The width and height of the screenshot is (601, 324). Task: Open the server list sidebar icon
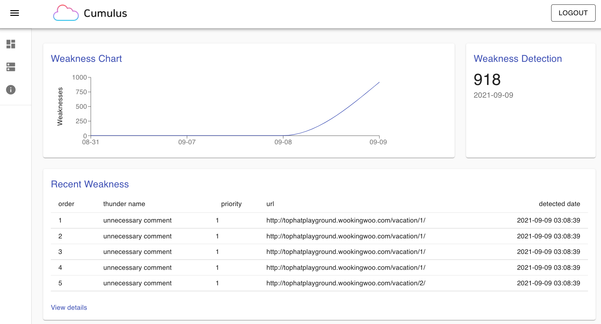tap(11, 67)
